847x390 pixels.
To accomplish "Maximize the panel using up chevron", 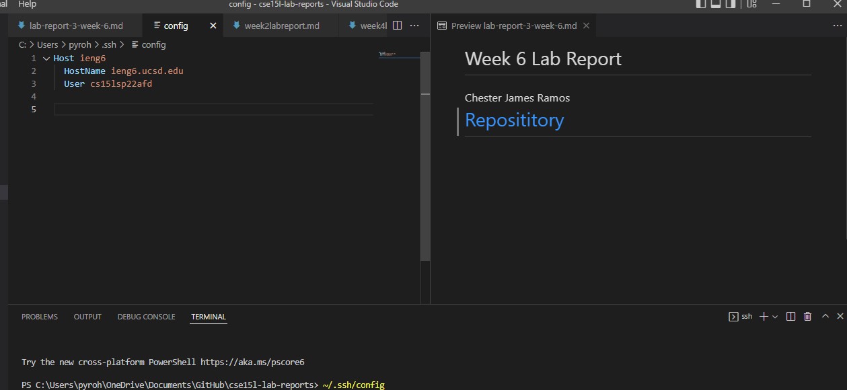I will point(825,316).
